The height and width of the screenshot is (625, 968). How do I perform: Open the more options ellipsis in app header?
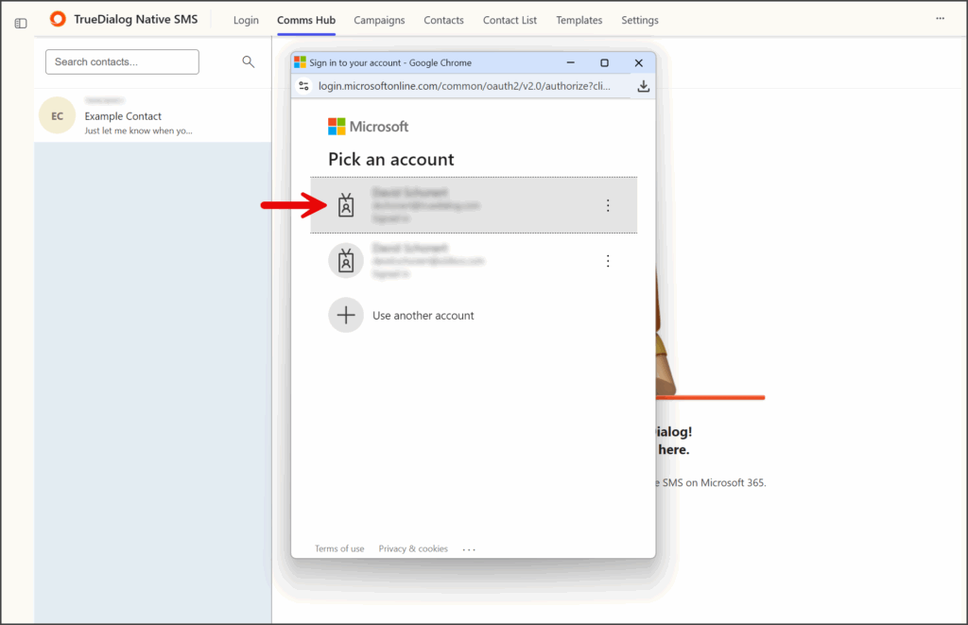click(x=940, y=19)
